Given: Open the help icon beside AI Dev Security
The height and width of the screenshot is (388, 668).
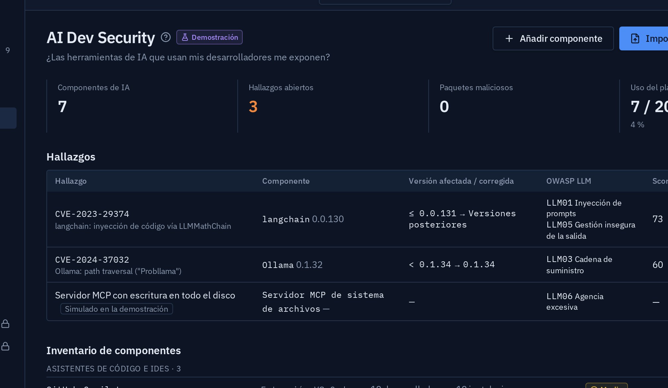Looking at the screenshot, I should tap(166, 37).
